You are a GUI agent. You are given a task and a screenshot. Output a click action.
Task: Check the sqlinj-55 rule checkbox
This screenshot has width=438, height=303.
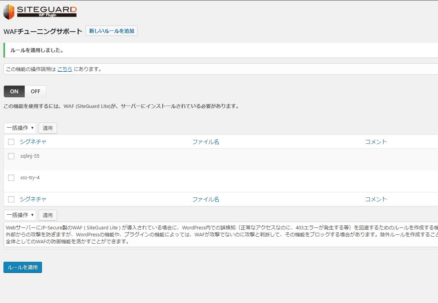pos(11,156)
